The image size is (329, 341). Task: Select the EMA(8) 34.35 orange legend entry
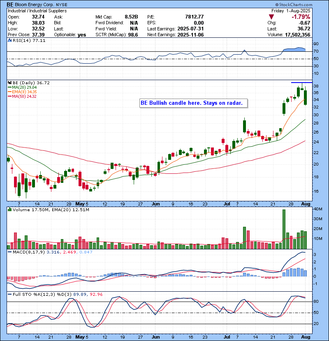(22, 92)
